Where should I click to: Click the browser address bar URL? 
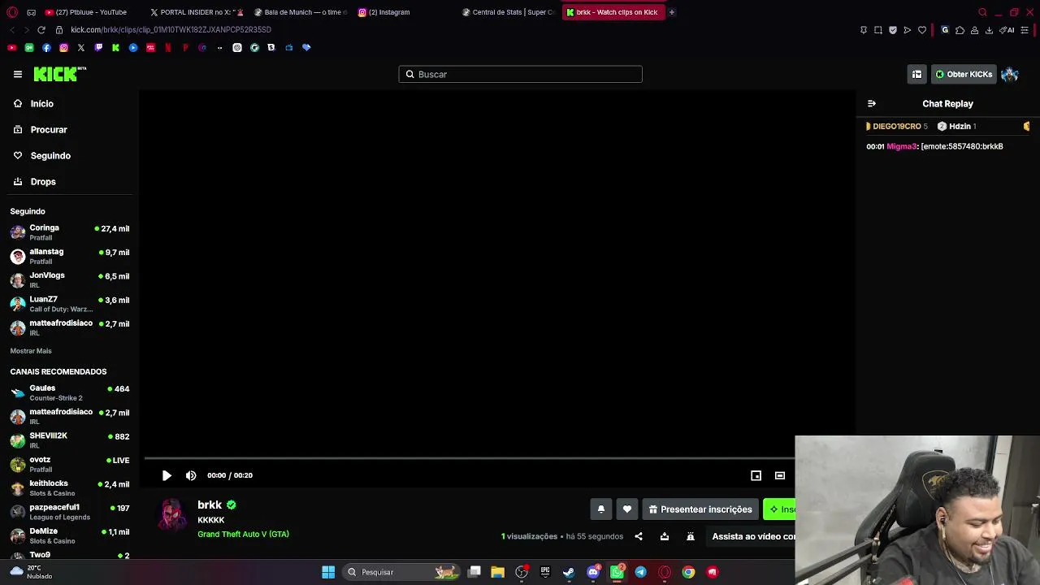click(x=171, y=30)
